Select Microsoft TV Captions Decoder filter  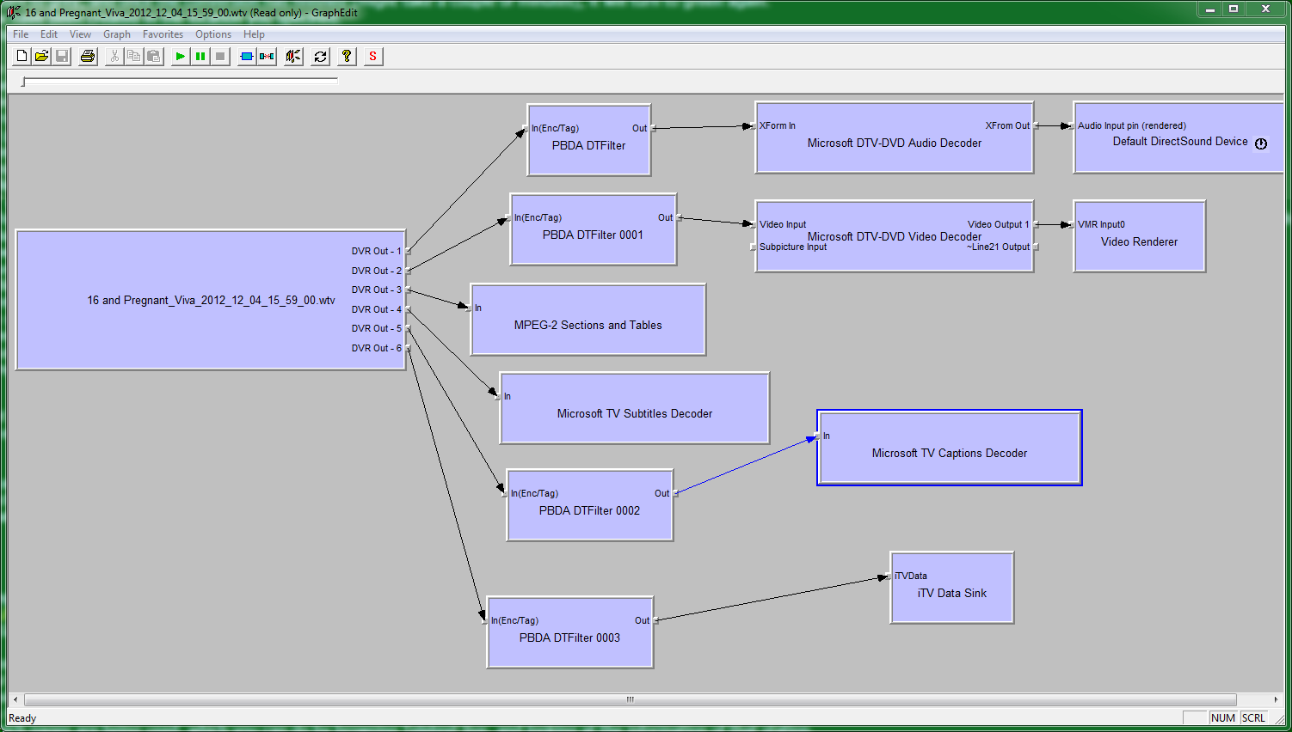click(x=950, y=448)
